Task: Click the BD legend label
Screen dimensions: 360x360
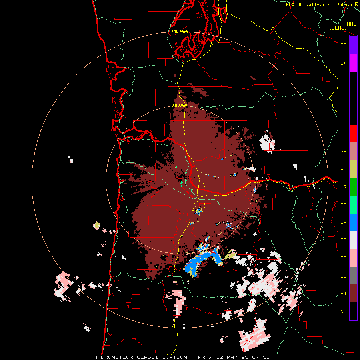Action: [x=343, y=170]
